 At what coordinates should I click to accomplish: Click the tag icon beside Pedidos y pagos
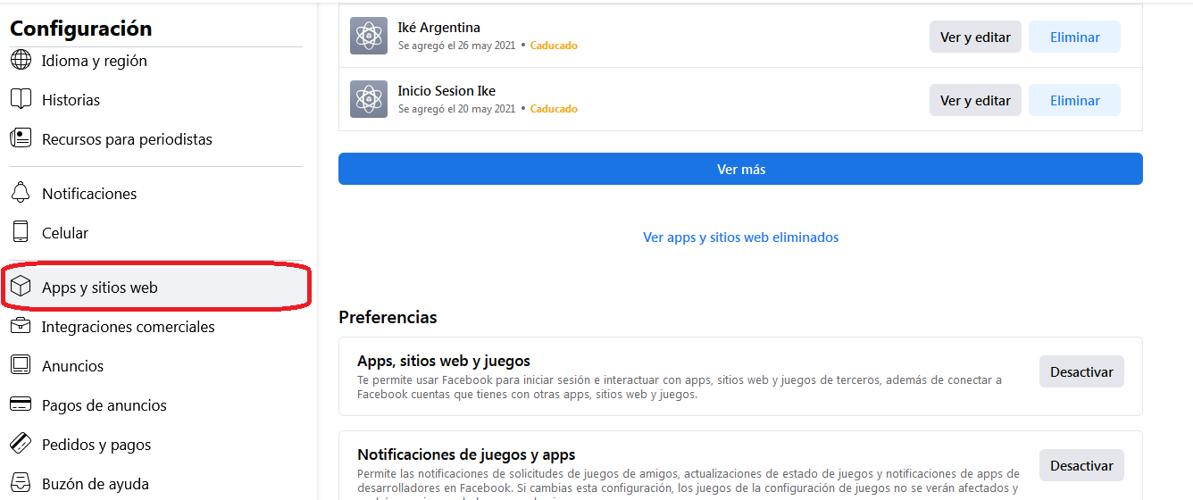click(x=21, y=445)
